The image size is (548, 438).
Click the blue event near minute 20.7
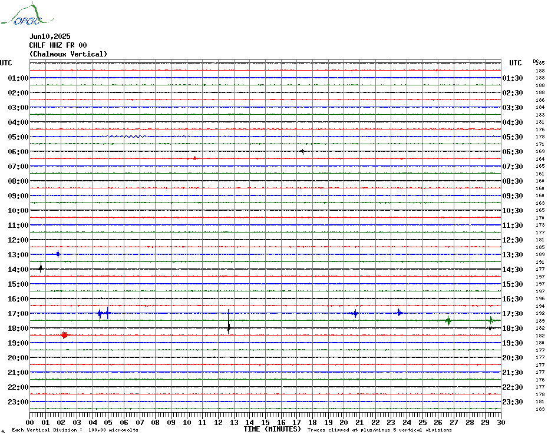[355, 313]
